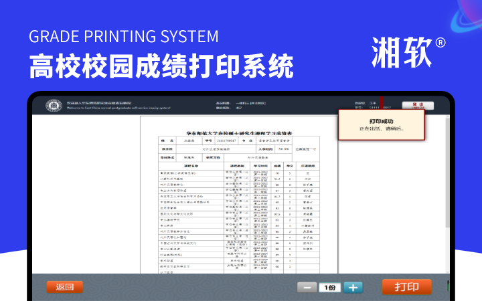Screen dimensions: 482x301
Task: Click the registered trademark symbol beside 湘软
Action: pos(440,43)
